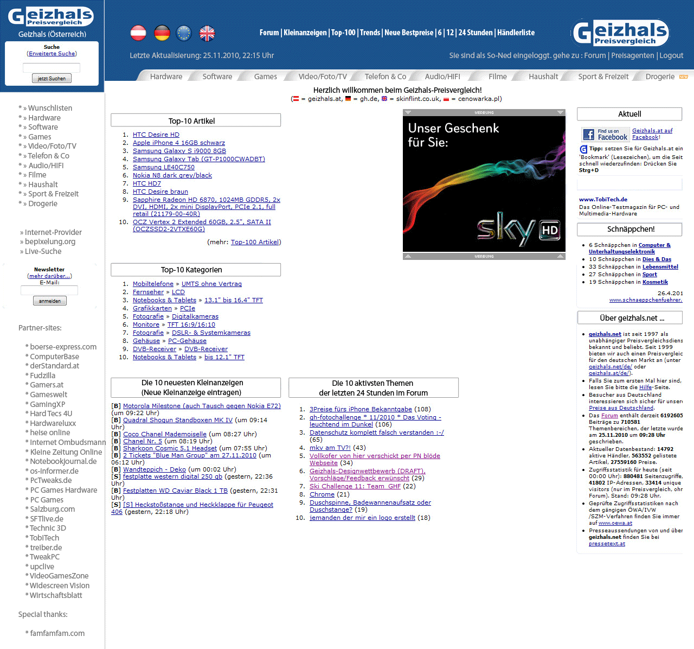Screen dimensions: 694x649
Task: Open Top-100 in top menu
Action: (x=343, y=33)
